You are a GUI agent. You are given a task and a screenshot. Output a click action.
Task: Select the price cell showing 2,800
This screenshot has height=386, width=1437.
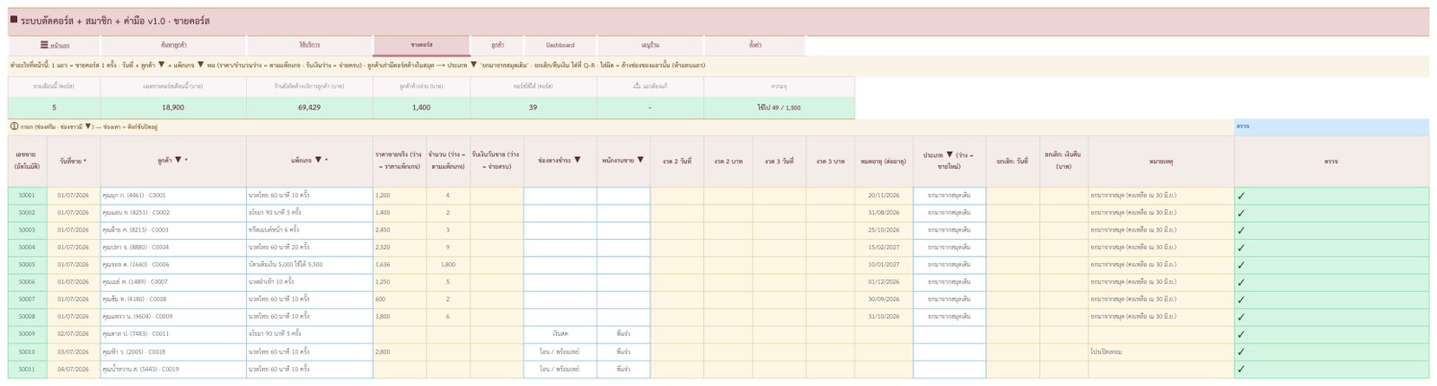coord(400,351)
